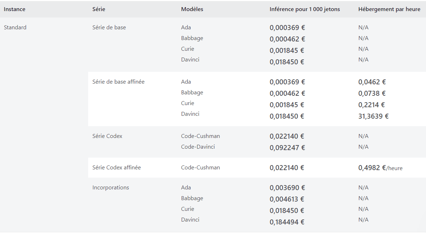This screenshot has height=233, width=426.
Task: Click the Incorporations series label
Action: click(111, 188)
